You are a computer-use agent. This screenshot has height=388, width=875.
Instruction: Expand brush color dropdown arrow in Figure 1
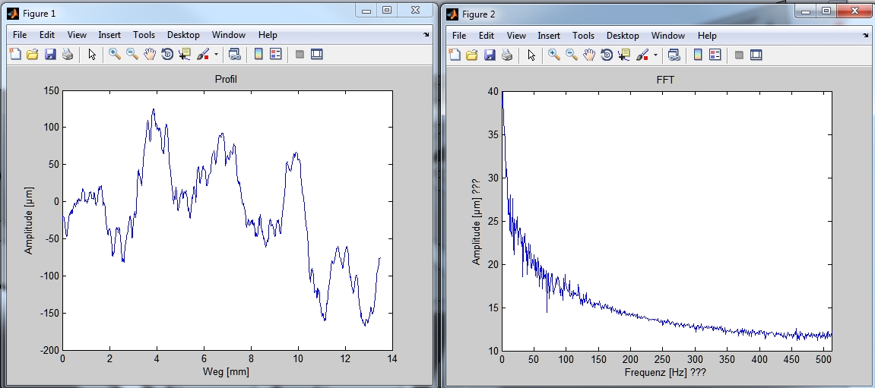tap(216, 55)
